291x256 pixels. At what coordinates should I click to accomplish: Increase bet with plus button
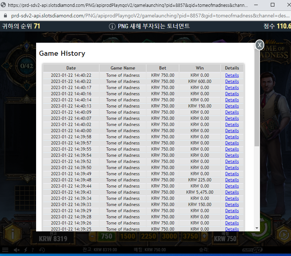(x=204, y=236)
